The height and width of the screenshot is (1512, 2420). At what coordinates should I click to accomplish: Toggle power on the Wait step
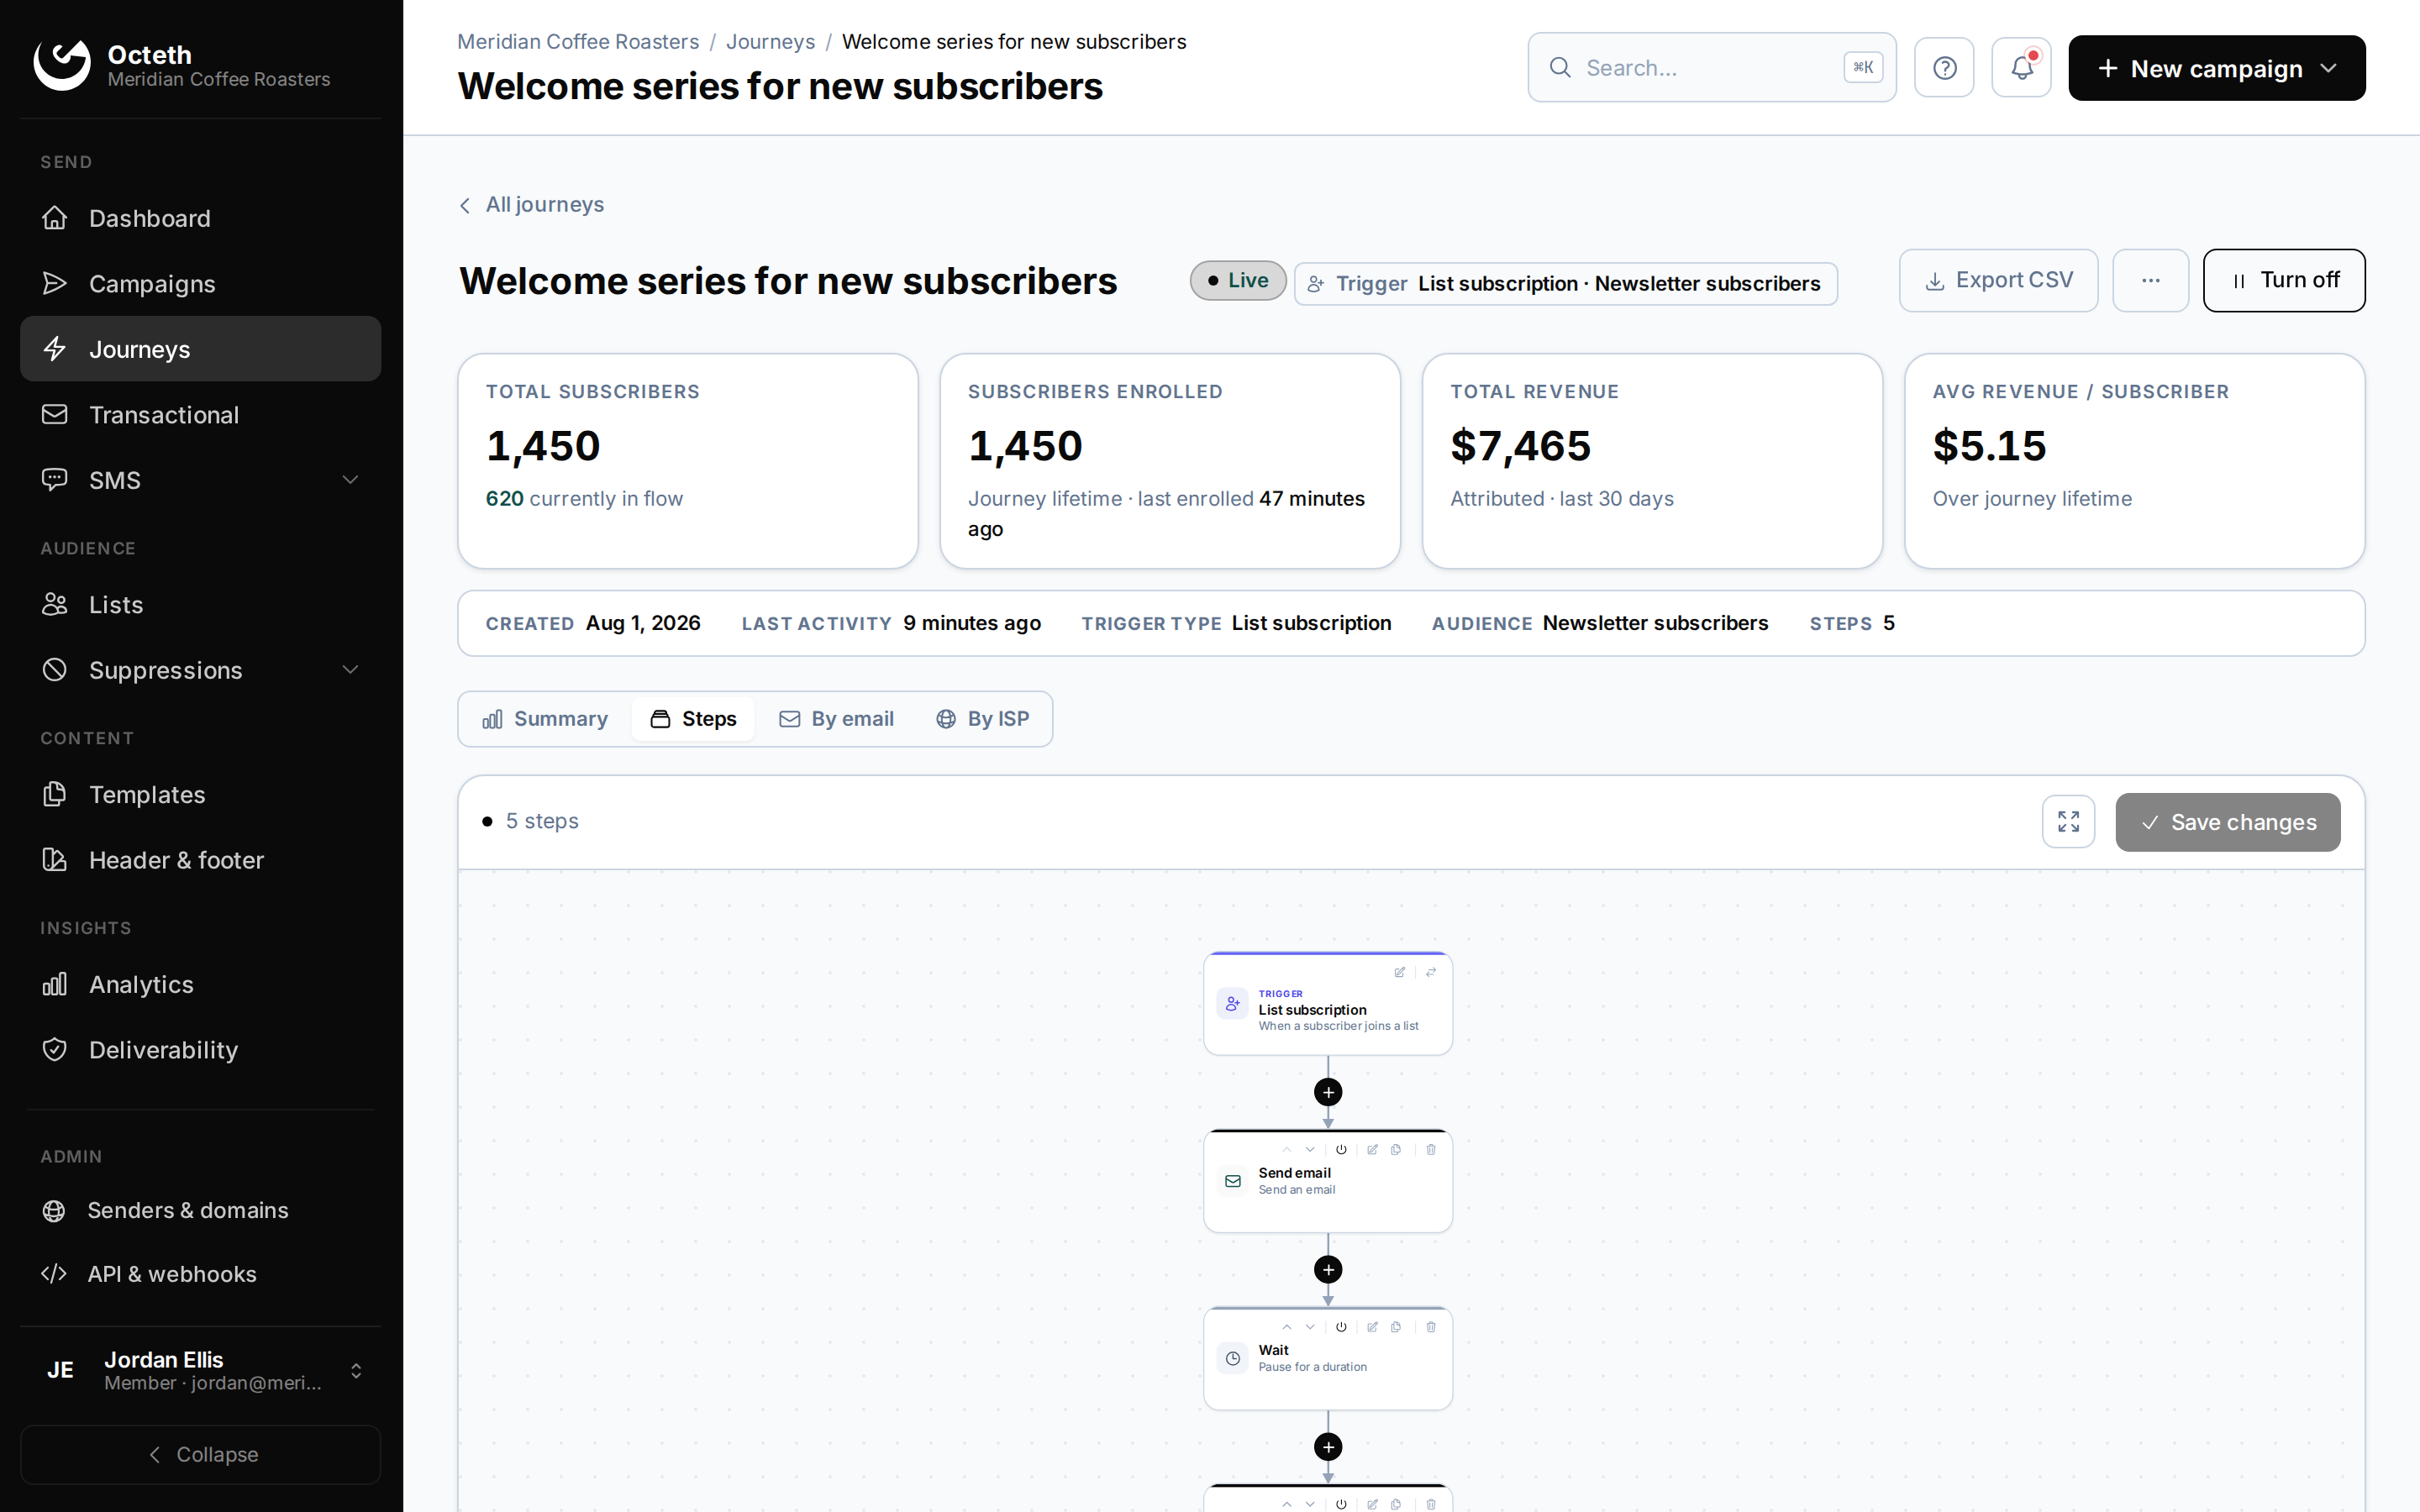point(1341,1327)
